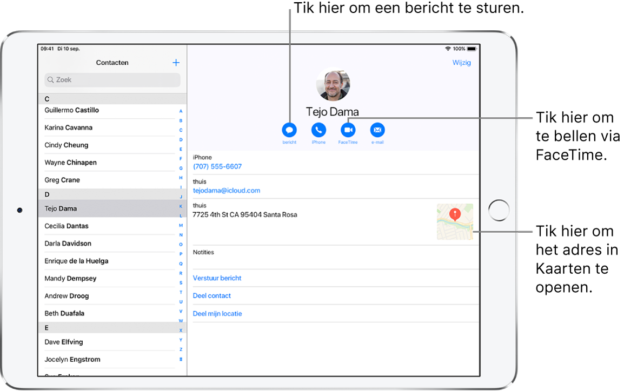The image size is (624, 391).
Task: Jump to letter W in index
Action: [x=181, y=321]
